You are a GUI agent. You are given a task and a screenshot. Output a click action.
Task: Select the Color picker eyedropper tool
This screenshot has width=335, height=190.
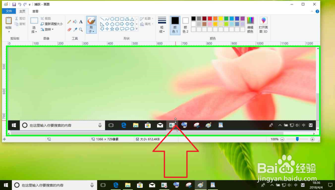(x=75, y=29)
